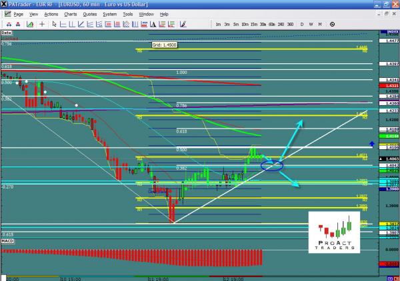Open the Quotes menu
This screenshot has height=281, width=400.
(x=91, y=13)
